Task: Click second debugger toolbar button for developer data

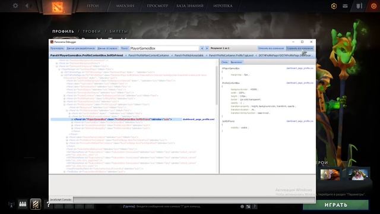Action: [81, 48]
